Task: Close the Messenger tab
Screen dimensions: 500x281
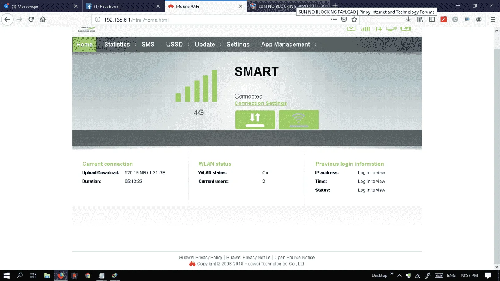Action: tap(75, 6)
